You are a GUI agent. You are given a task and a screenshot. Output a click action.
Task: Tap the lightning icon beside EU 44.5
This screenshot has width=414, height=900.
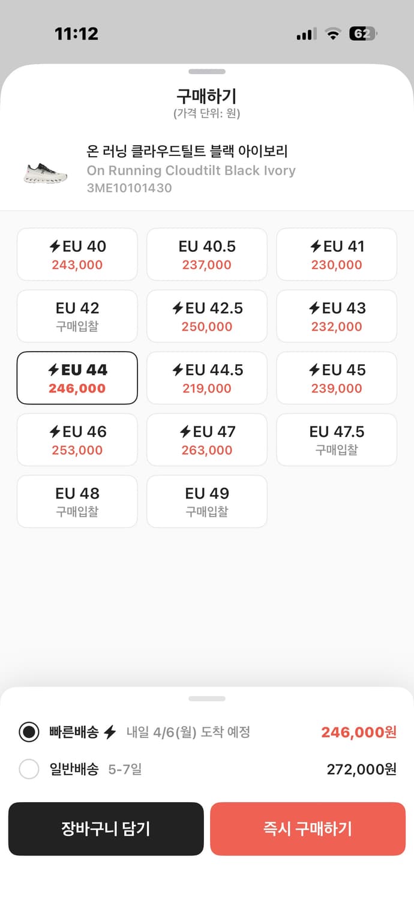[x=178, y=370]
